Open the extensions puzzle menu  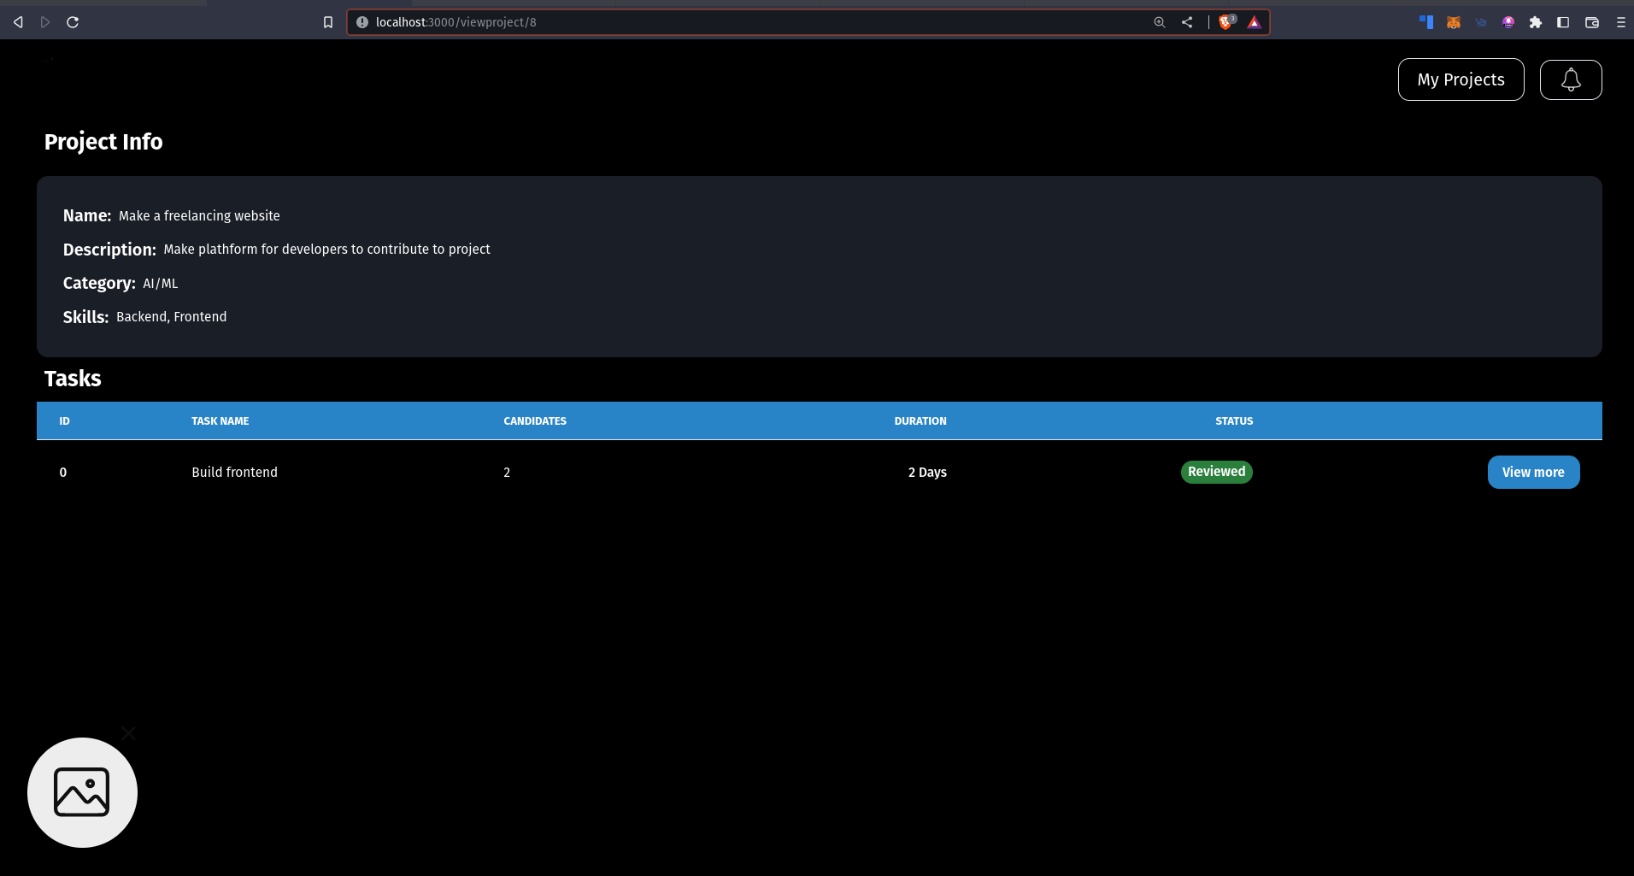point(1536,22)
